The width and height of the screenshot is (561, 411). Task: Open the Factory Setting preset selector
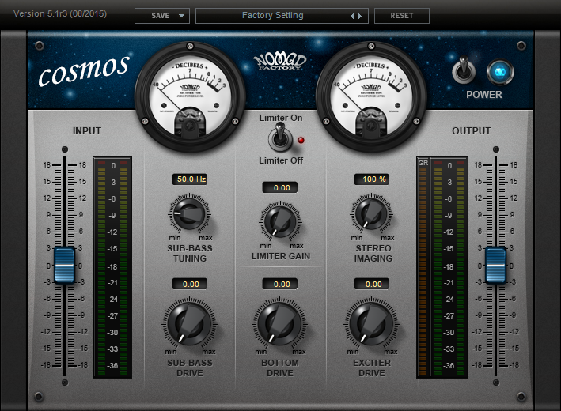[282, 16]
